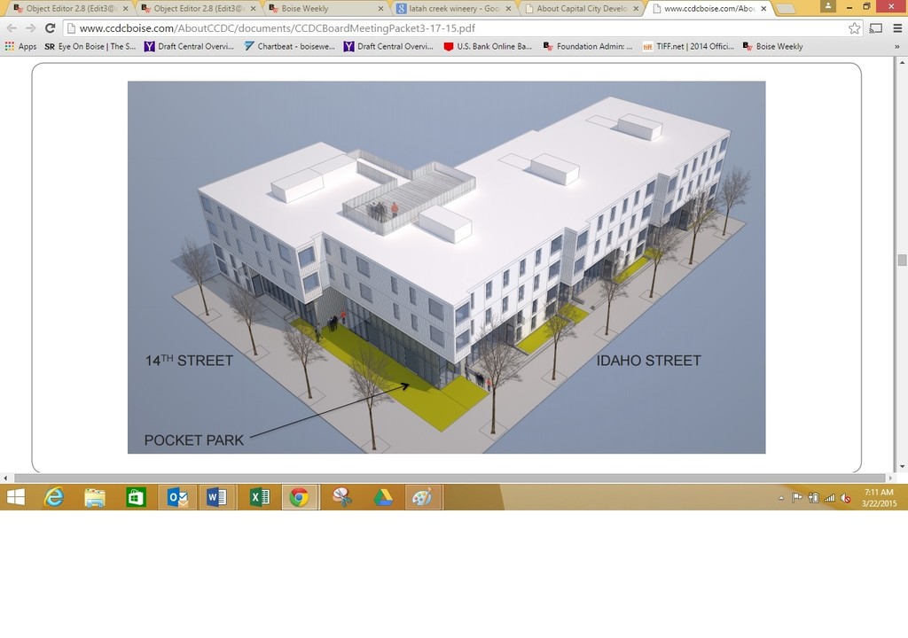Show hidden system tray icons

781,498
